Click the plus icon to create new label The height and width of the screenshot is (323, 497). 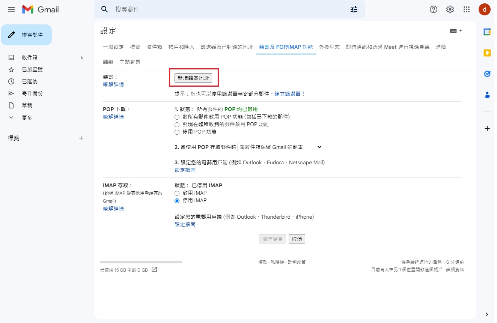pos(81,138)
